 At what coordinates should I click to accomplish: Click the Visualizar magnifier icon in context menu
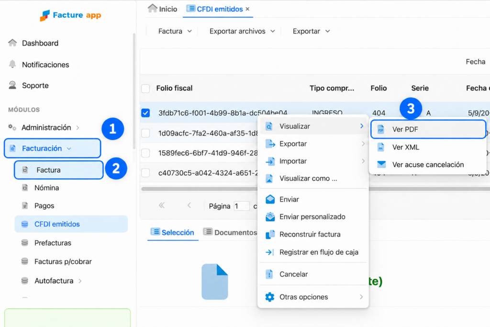coord(269,126)
